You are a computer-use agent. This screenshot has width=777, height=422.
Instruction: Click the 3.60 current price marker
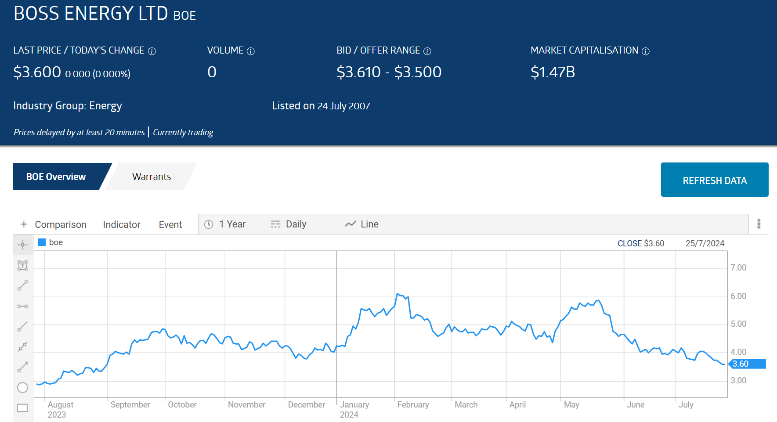747,364
